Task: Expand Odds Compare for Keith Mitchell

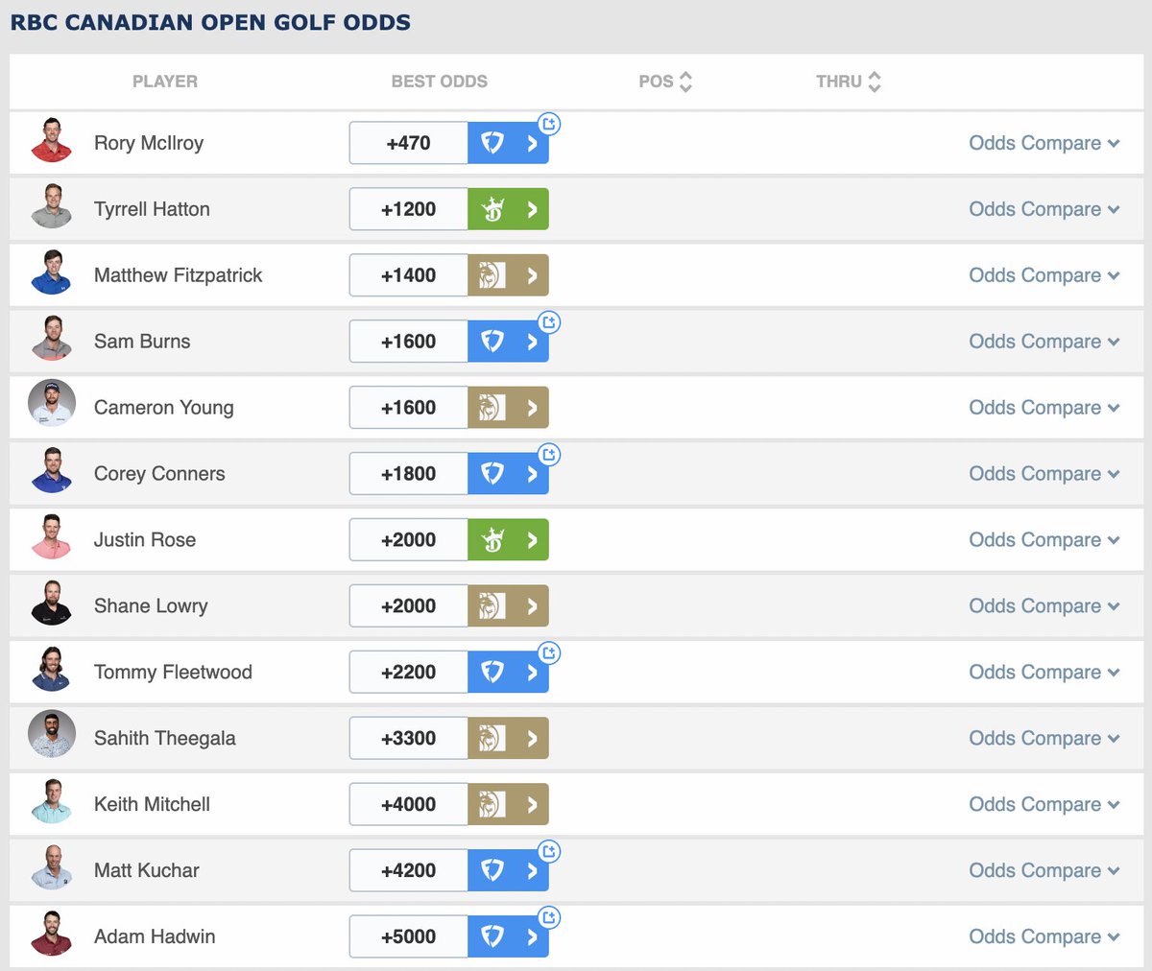Action: tap(1044, 805)
